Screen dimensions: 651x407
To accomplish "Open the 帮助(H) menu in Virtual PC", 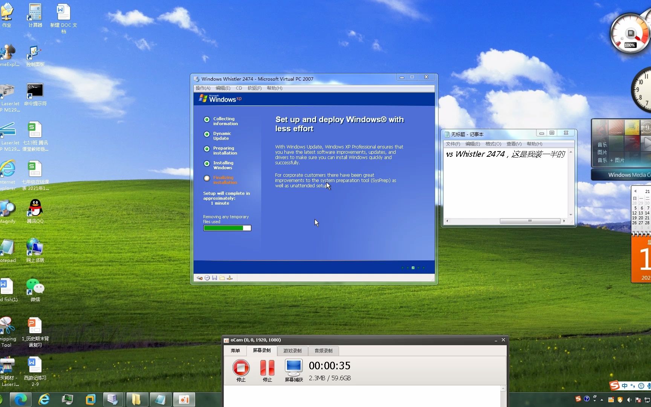I will coord(275,88).
